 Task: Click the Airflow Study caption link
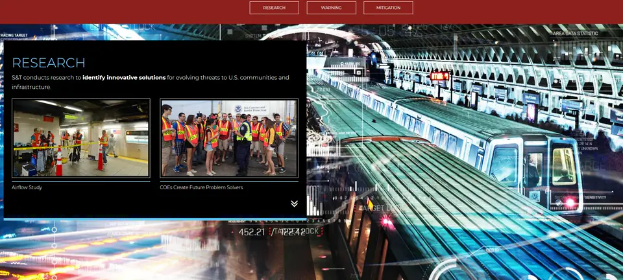[x=27, y=187]
